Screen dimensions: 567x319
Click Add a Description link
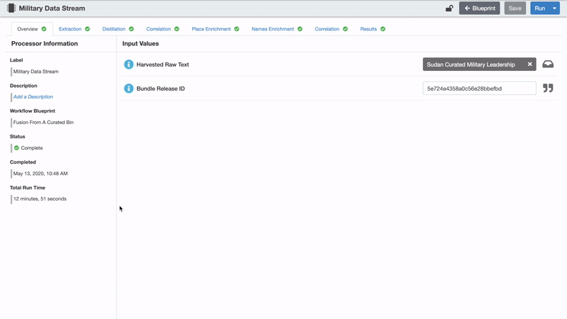[x=33, y=96]
